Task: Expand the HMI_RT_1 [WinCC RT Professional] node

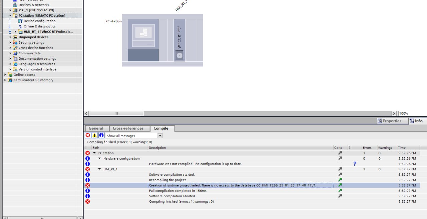Action: coord(15,32)
